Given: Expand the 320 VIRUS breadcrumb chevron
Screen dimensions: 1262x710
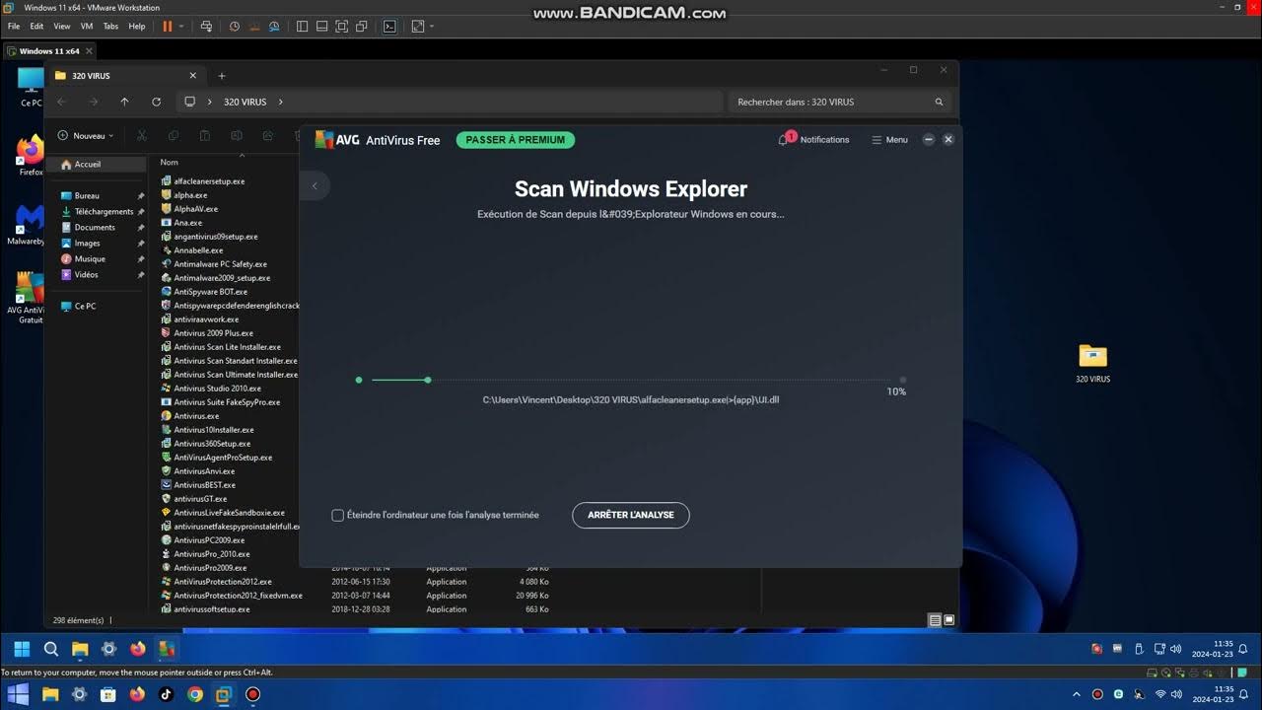Looking at the screenshot, I should coord(281,102).
